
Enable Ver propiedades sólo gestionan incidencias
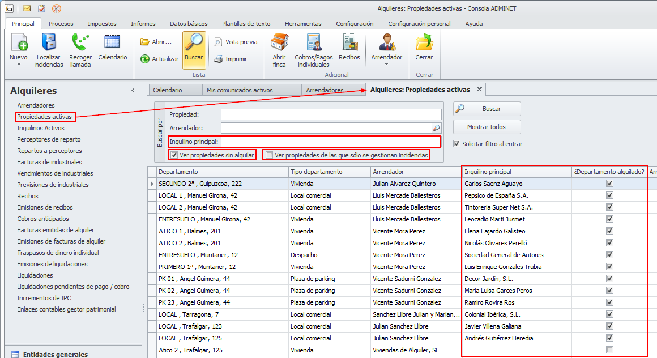point(269,155)
